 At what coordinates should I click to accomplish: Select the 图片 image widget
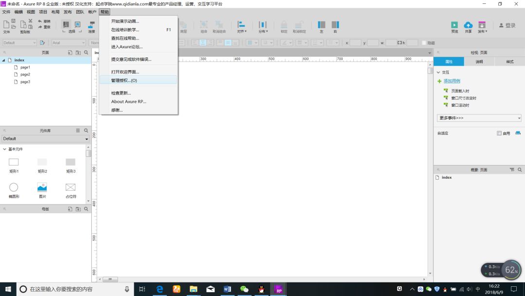(42, 187)
